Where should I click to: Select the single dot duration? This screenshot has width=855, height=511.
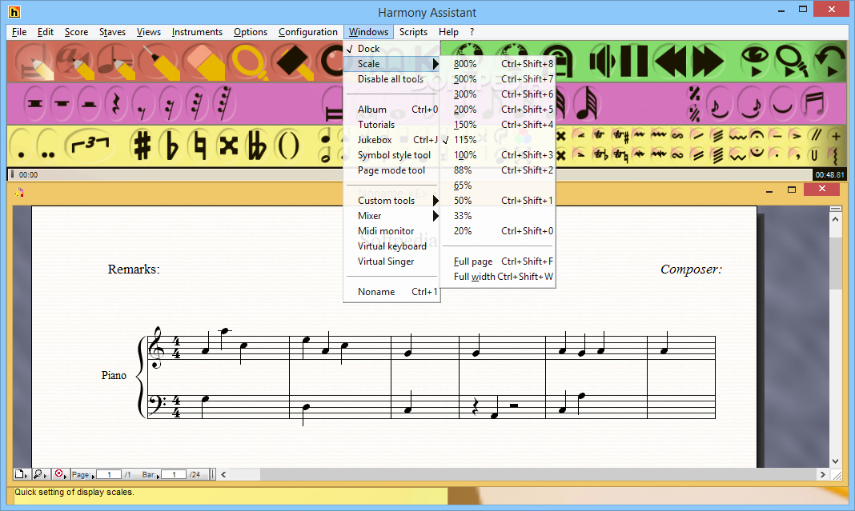pos(21,146)
